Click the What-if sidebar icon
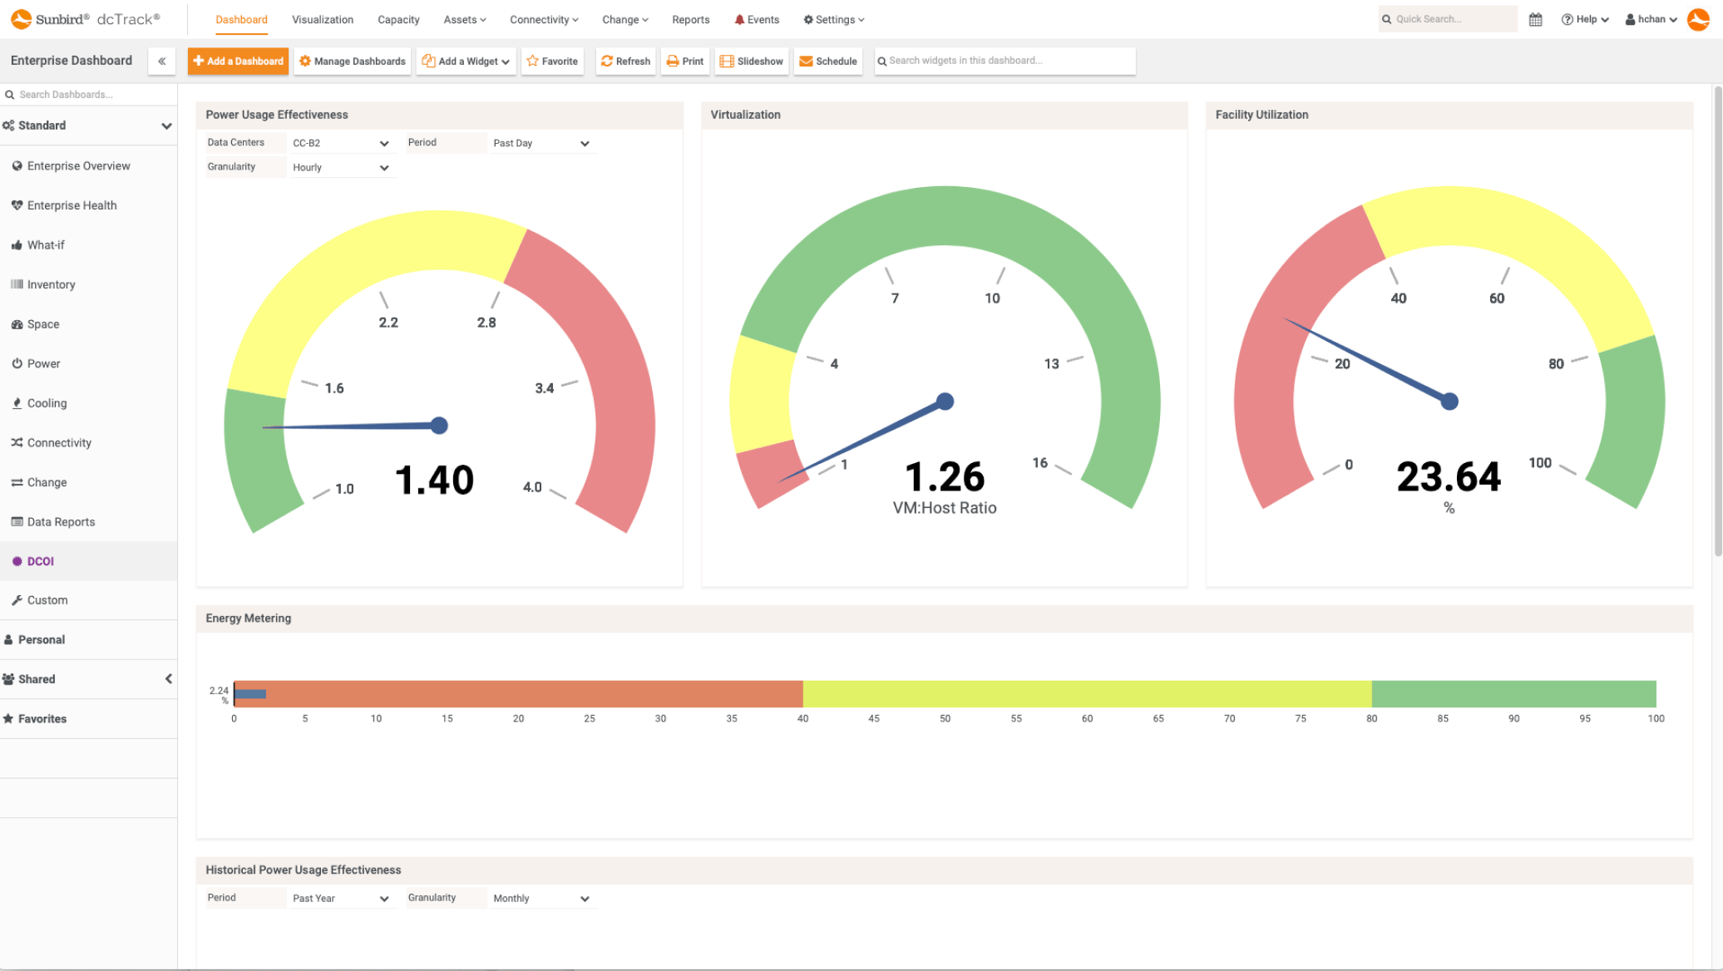Viewport: 1723px width, 971px height. pyautogui.click(x=17, y=244)
